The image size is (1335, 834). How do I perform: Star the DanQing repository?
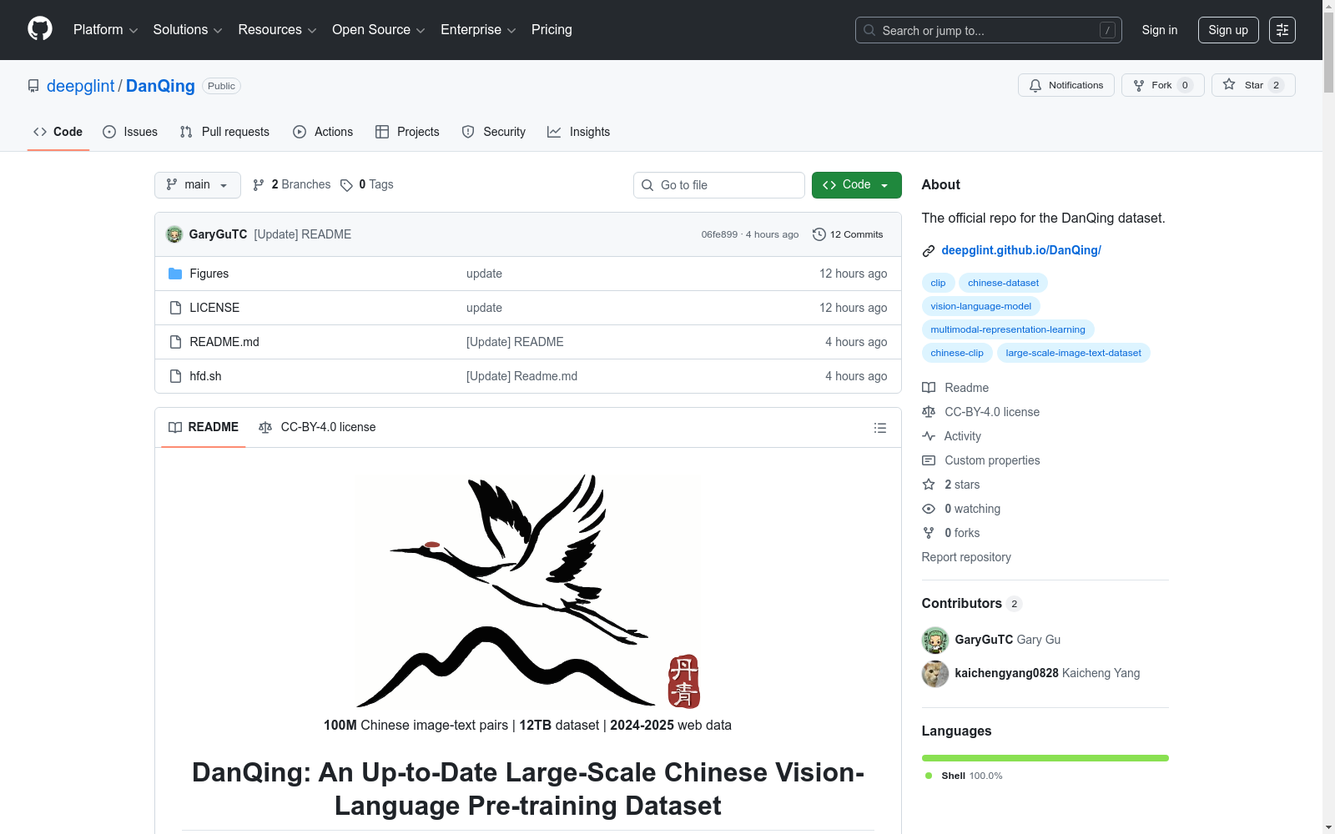[1253, 85]
